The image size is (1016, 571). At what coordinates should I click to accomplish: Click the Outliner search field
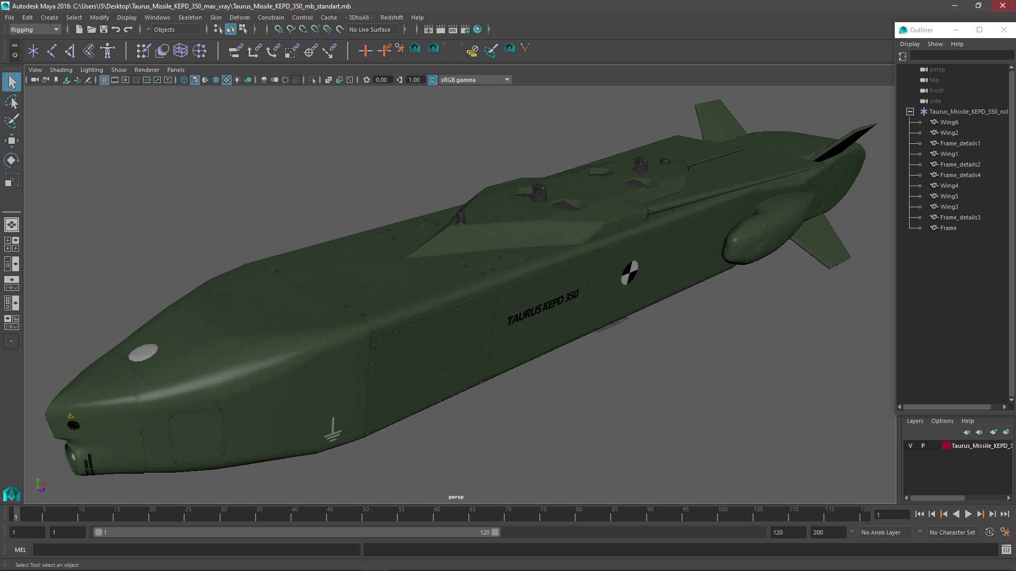pos(961,56)
